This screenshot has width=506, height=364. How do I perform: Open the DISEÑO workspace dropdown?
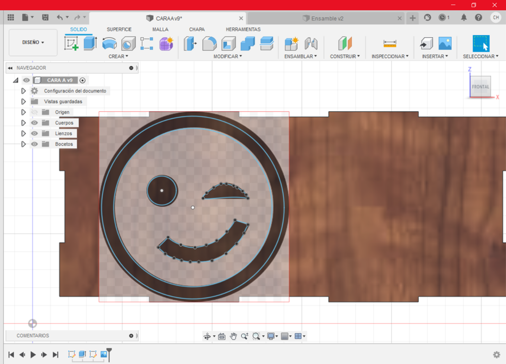click(x=32, y=42)
